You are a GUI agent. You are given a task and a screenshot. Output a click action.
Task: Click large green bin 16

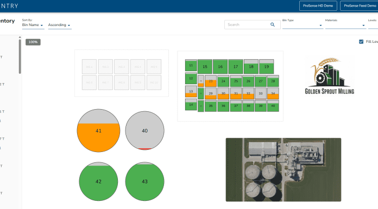(x=220, y=67)
